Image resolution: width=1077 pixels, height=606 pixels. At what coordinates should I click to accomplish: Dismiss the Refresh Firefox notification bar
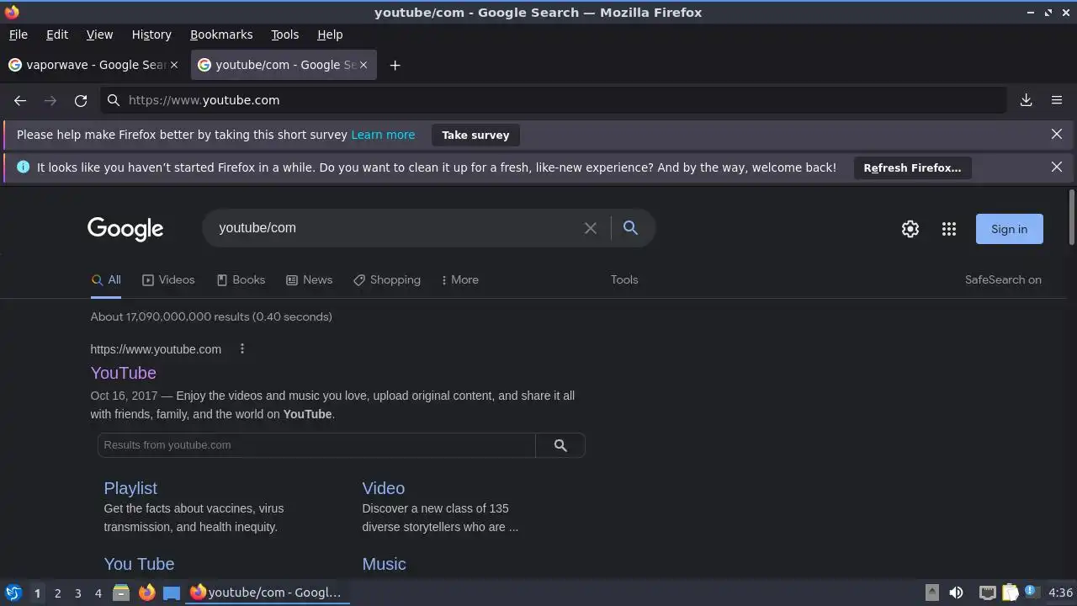point(1057,167)
